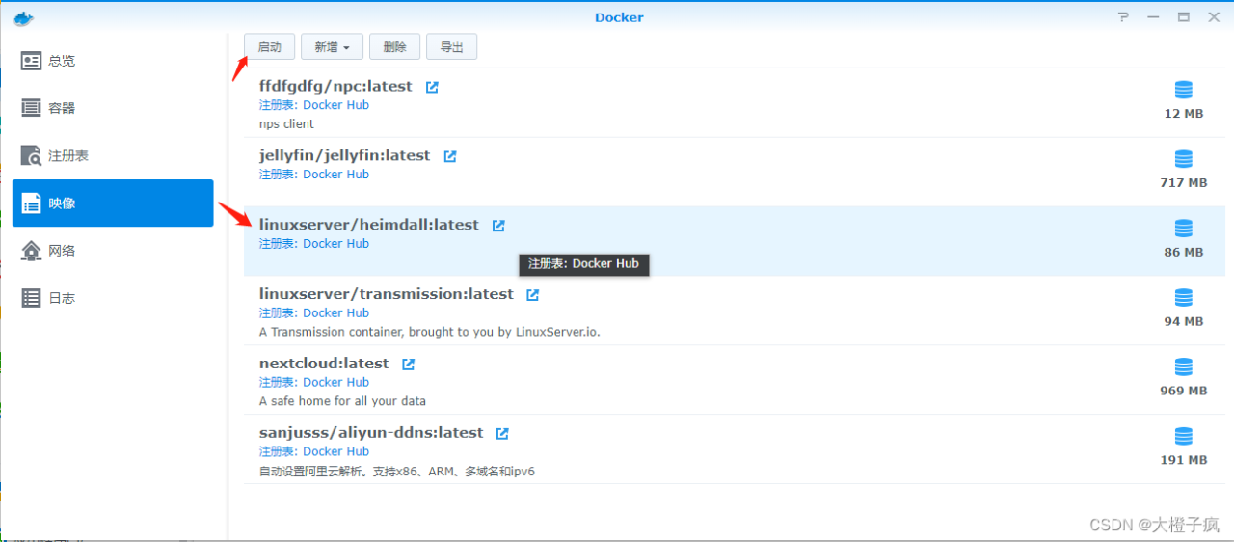Click the Docker whale logo icon

24,16
